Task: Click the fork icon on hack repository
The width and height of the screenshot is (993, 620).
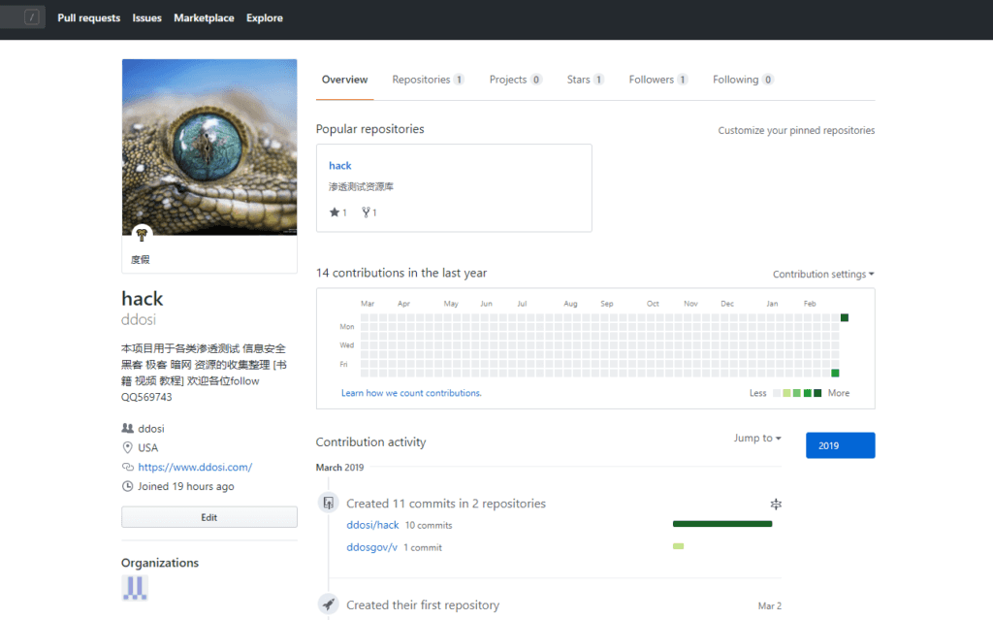Action: (366, 212)
